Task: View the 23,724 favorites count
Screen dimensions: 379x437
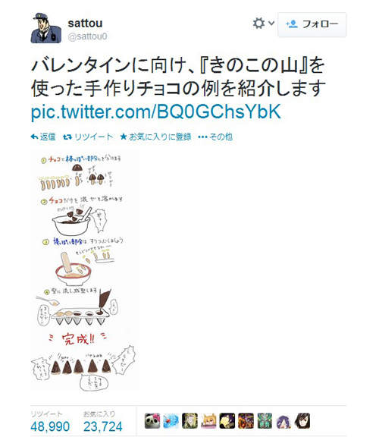Action: (103, 426)
